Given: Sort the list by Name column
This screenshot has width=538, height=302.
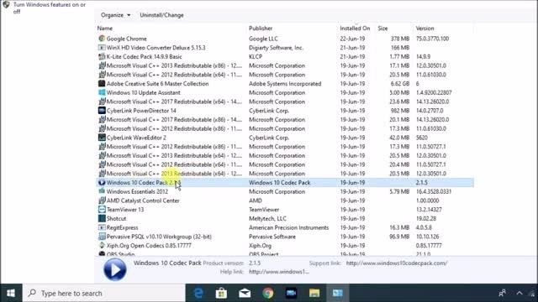Looking at the screenshot, I should click(x=105, y=28).
